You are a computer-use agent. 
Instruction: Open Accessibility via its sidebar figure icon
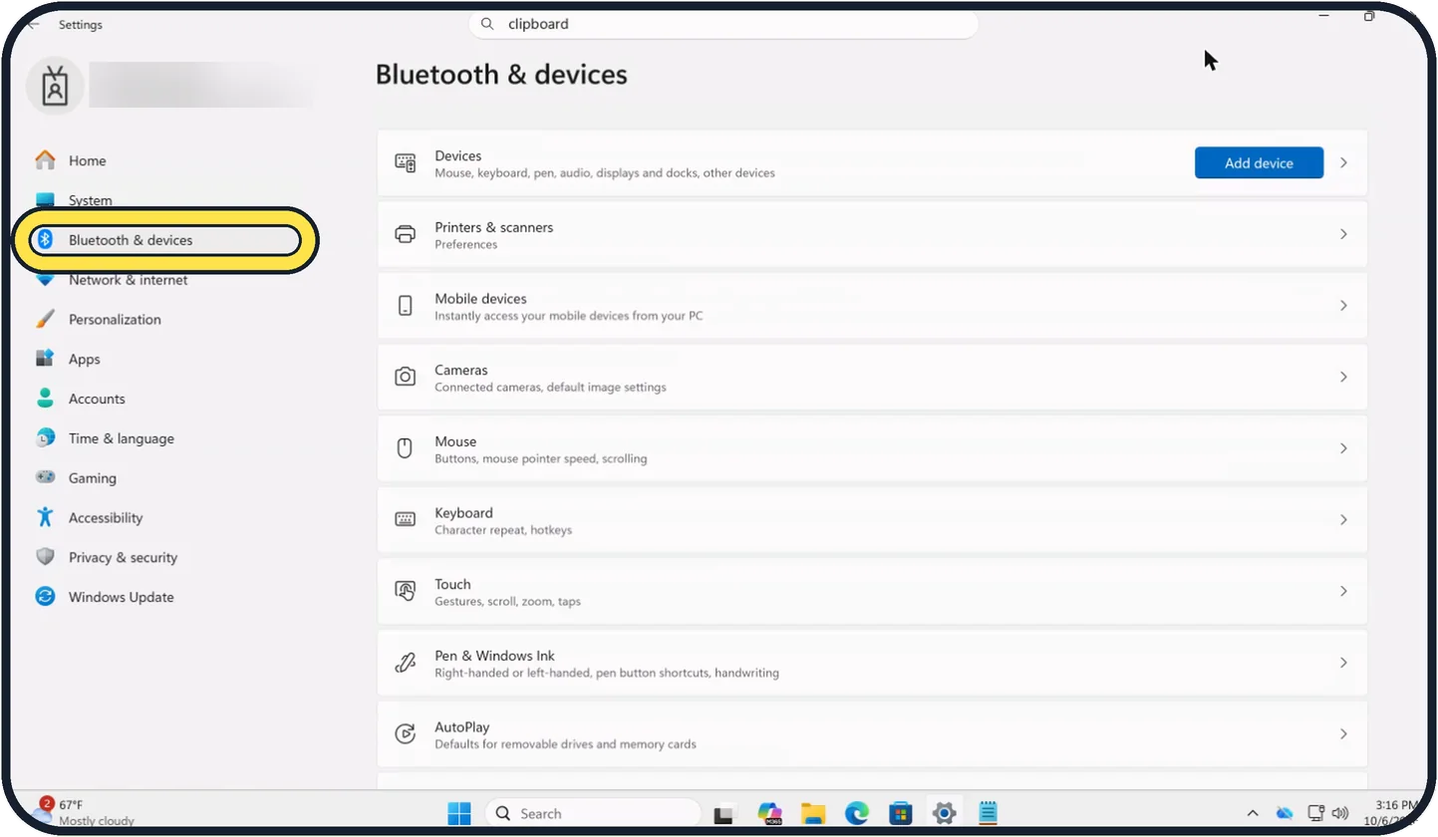[45, 517]
